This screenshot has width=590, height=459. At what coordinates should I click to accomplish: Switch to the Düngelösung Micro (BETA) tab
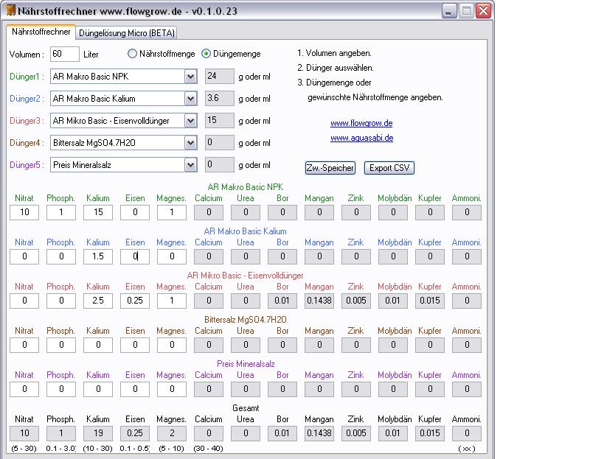[x=127, y=33]
